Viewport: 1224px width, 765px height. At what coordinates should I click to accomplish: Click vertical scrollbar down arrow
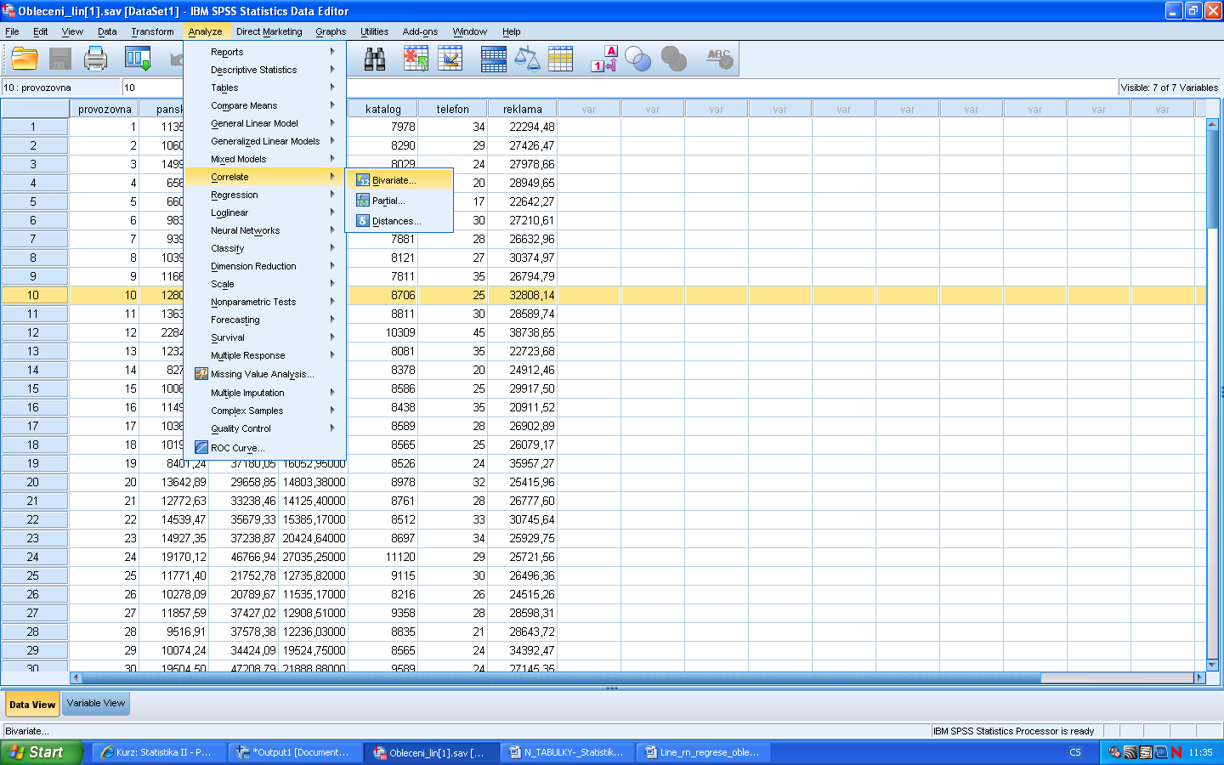click(1212, 665)
